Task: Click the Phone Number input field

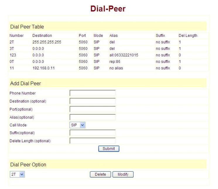Action: tap(92, 93)
